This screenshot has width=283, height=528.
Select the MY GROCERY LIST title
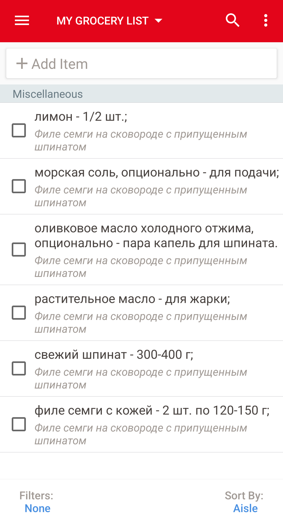(x=103, y=21)
